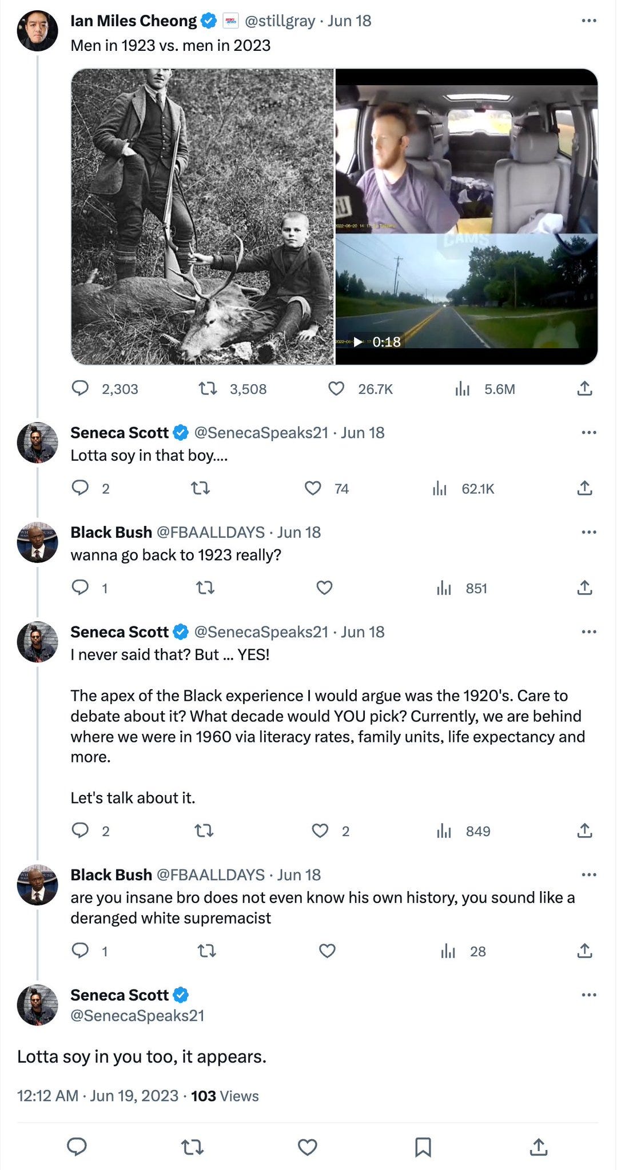Play the 0:18 dashcam video
The width and height of the screenshot is (629, 1170).
467,217
